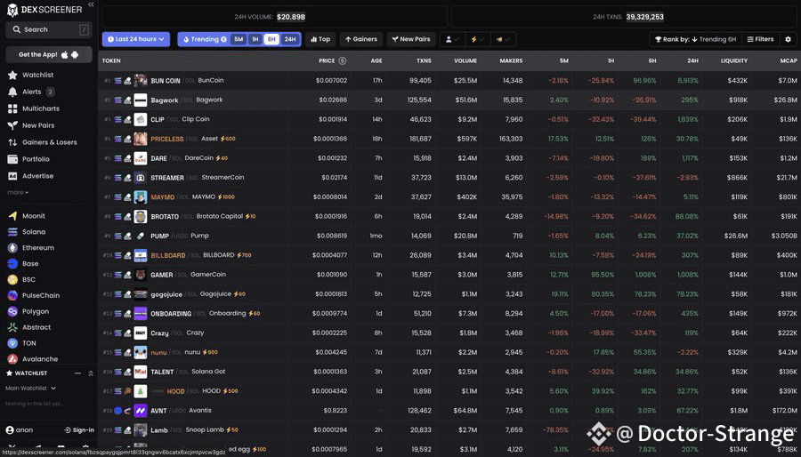Select the TON chain icon
This screenshot has height=457, width=801.
point(12,343)
